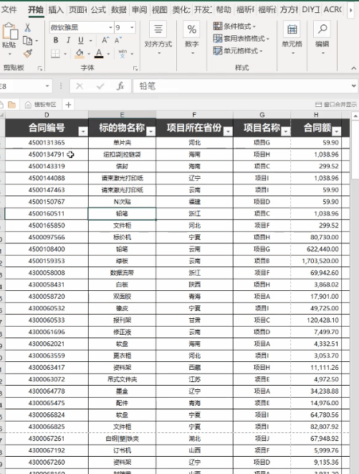Click the folder icon in tab bar
The image size is (359, 474).
[11, 105]
